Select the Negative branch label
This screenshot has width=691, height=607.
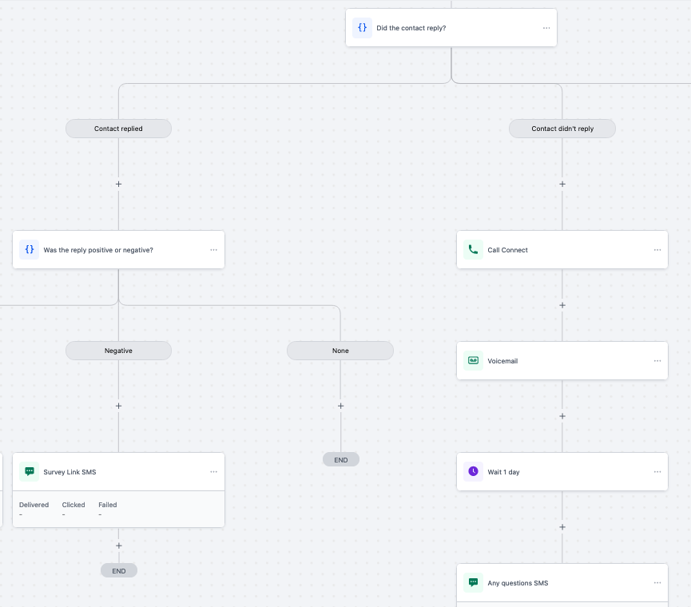point(118,350)
